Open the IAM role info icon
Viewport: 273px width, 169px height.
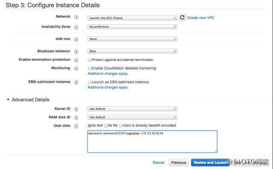(x=76, y=40)
